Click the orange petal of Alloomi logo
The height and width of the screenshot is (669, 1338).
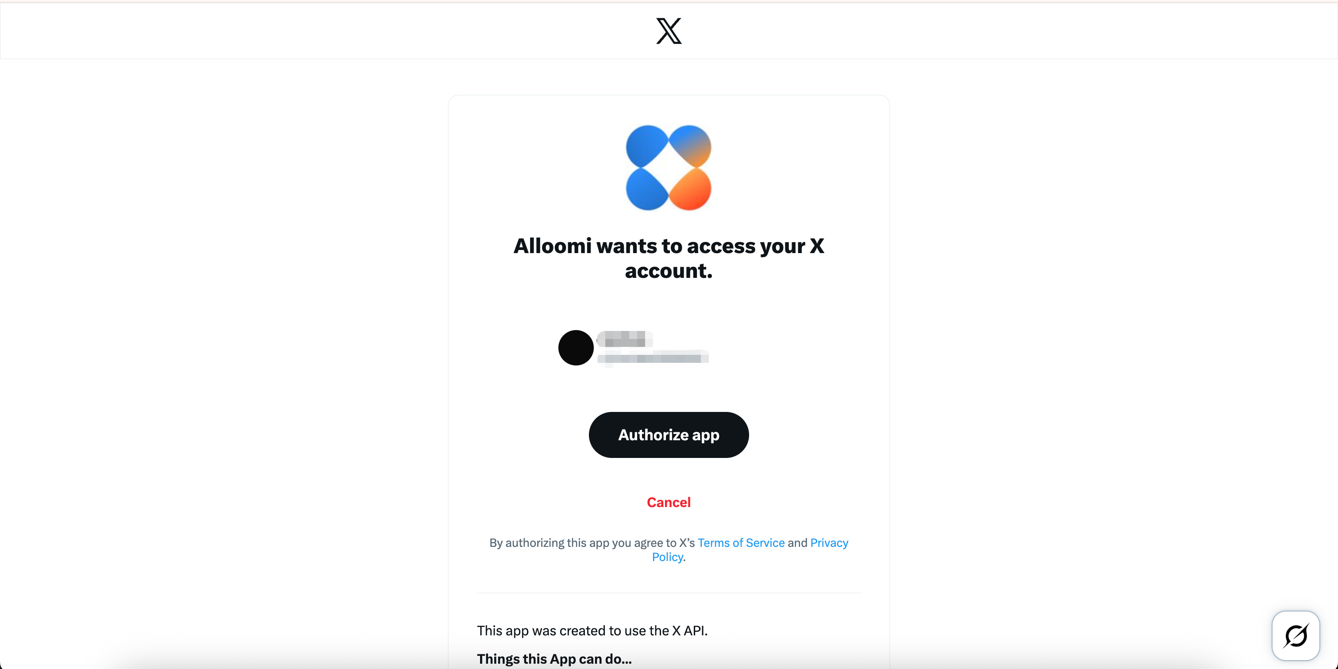(x=691, y=189)
